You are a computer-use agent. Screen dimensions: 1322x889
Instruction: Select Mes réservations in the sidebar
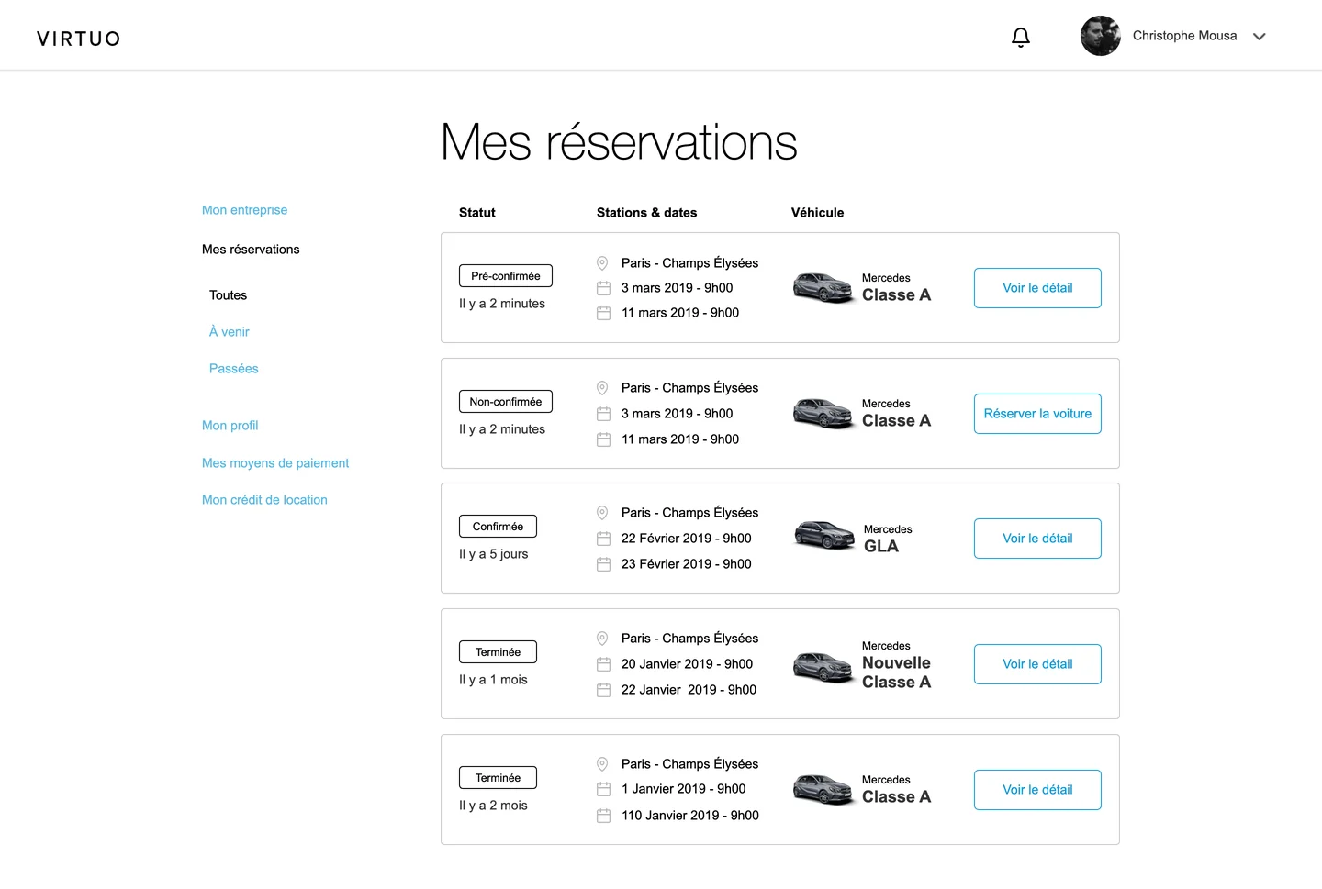251,250
